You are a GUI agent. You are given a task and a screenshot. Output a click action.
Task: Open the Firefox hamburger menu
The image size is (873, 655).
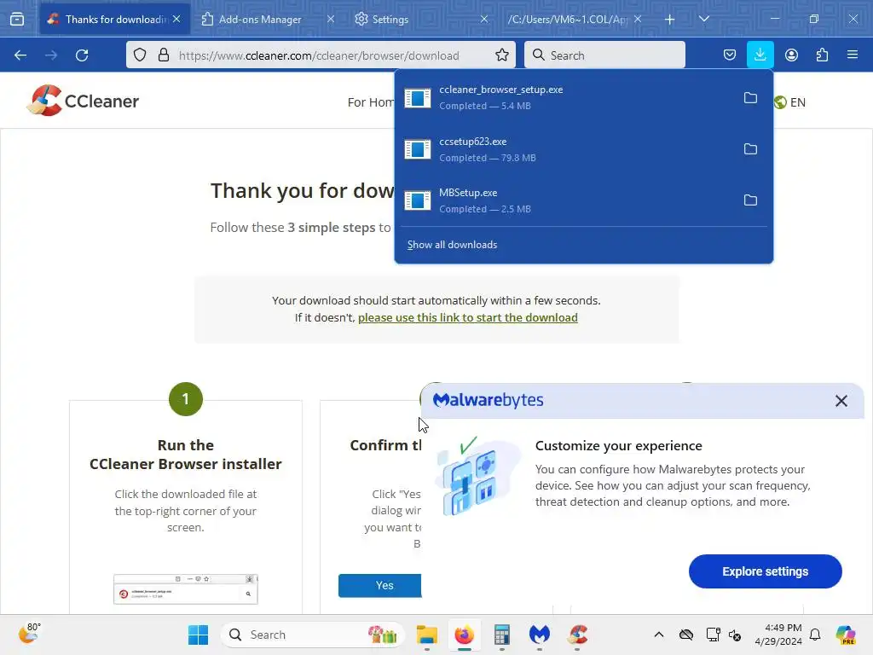pos(853,55)
